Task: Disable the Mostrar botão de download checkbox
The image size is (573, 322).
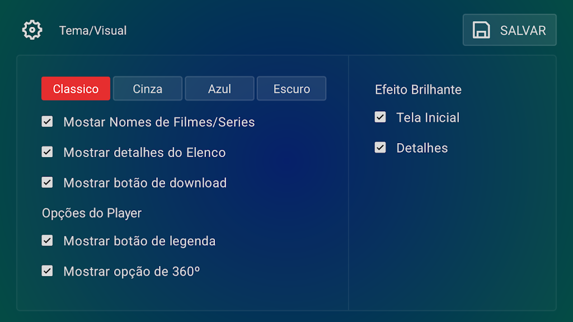Action: tap(48, 182)
